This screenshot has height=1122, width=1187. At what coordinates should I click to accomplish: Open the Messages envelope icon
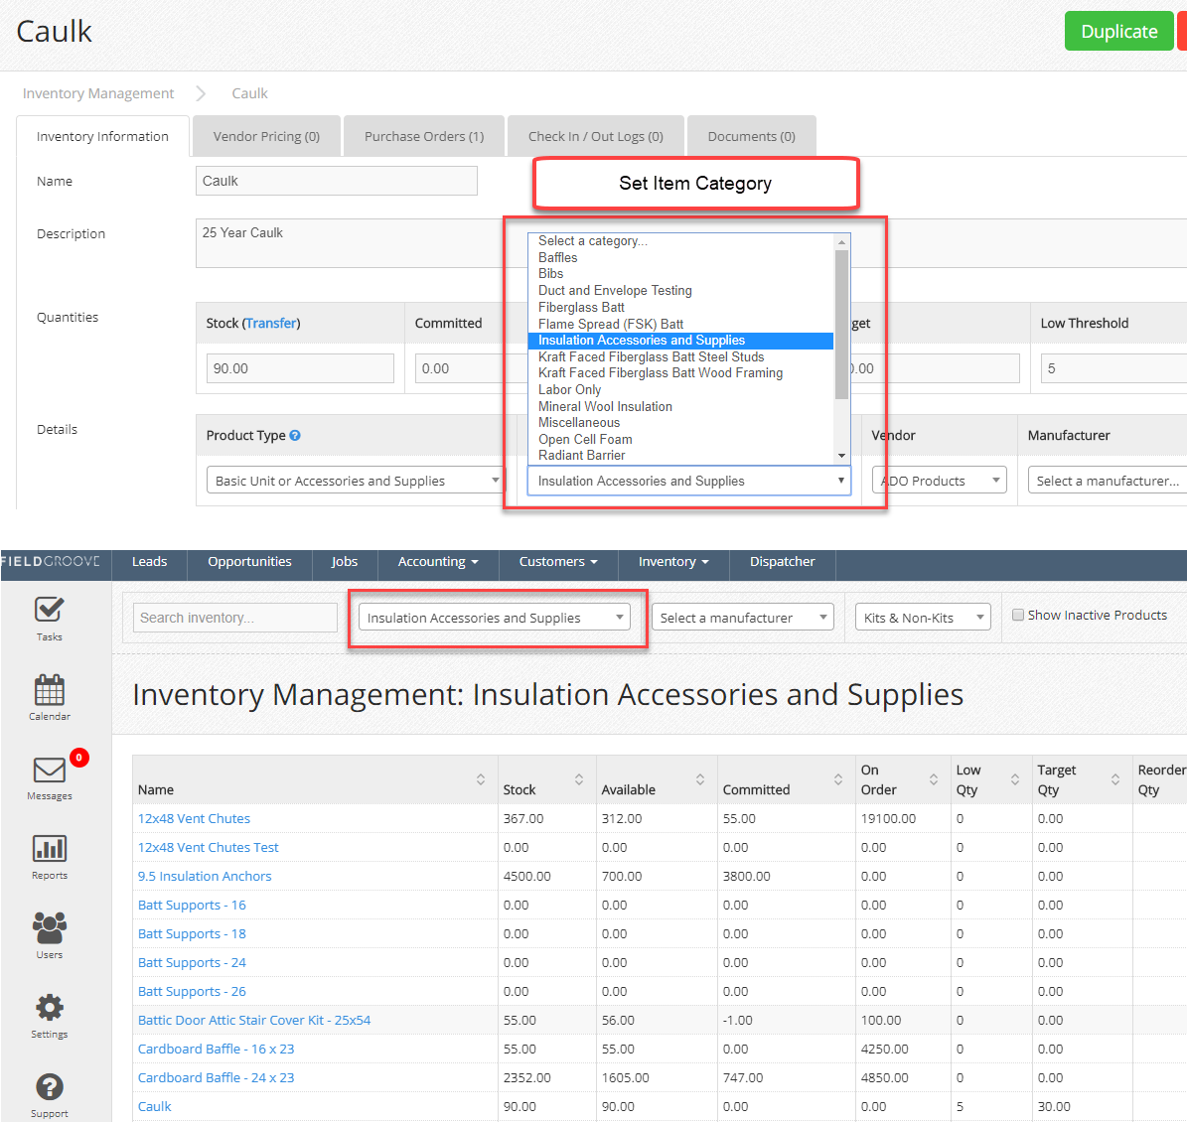tap(49, 771)
